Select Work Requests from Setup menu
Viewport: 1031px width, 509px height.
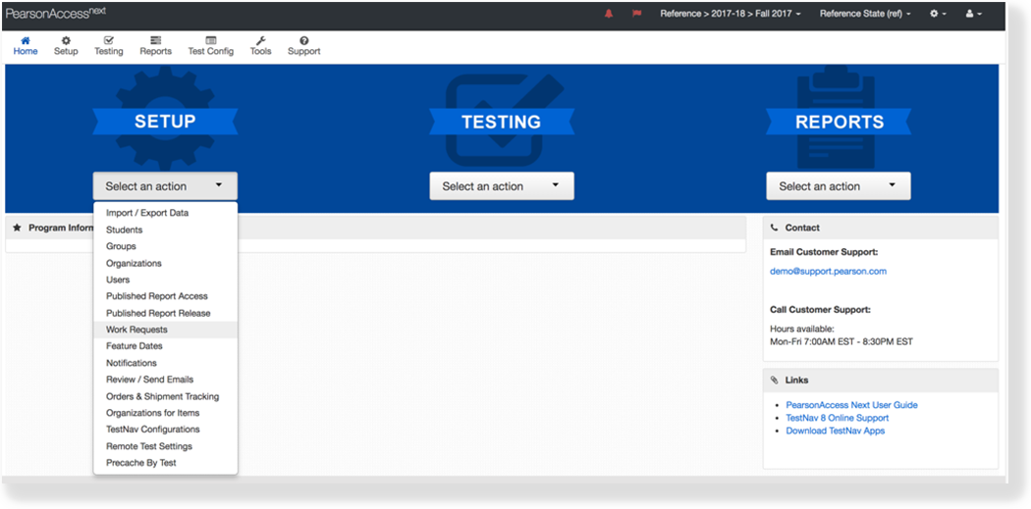136,330
